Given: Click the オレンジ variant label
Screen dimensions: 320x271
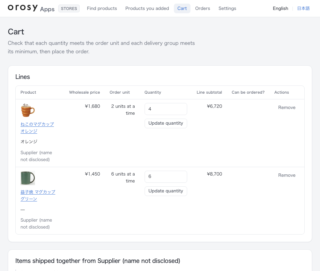Looking at the screenshot, I should 29,142.
